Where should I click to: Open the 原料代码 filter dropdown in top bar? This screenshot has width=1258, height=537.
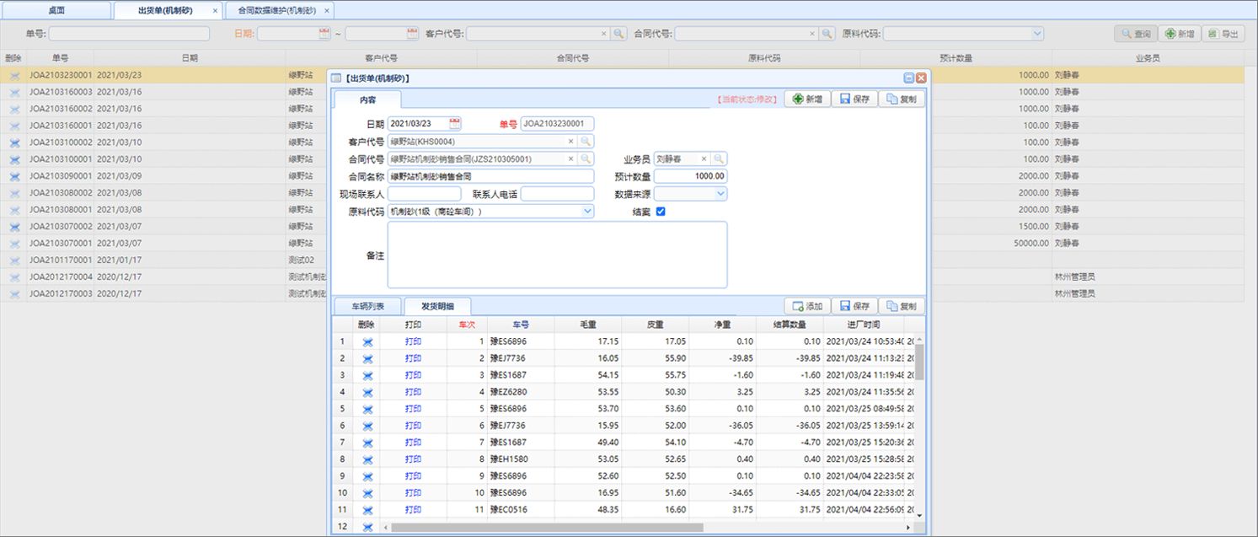point(1037,34)
